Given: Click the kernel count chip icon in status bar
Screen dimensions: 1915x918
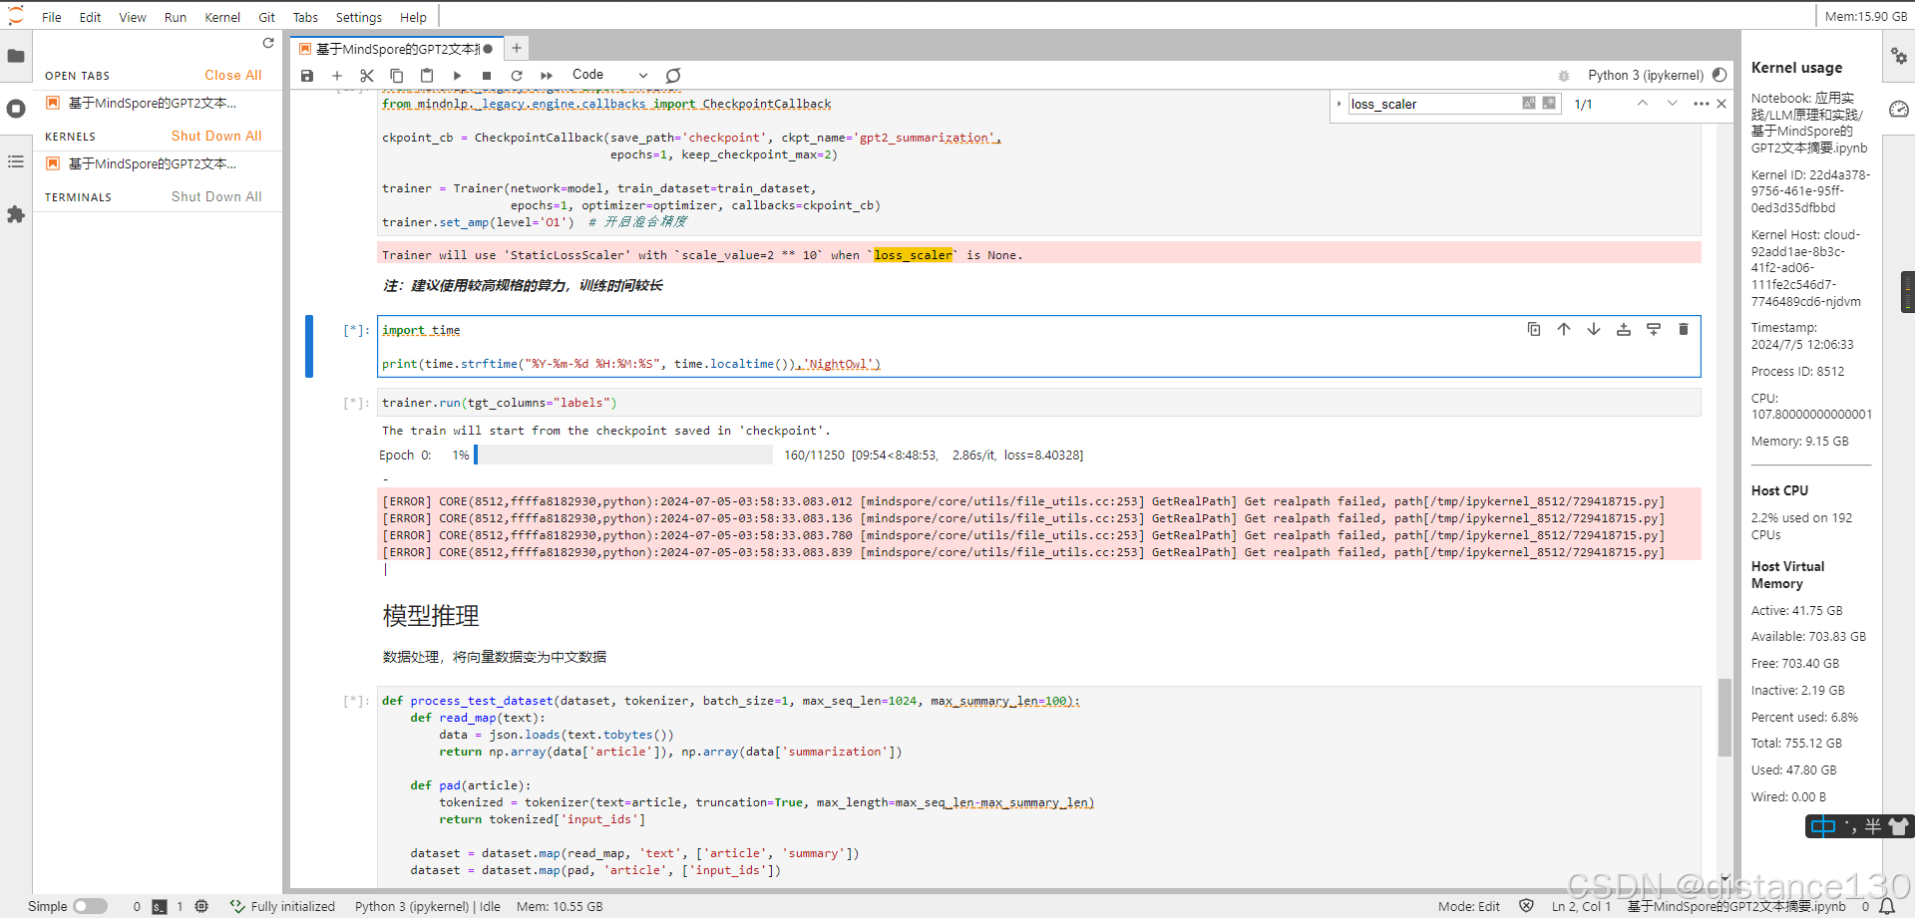Looking at the screenshot, I should (x=201, y=906).
